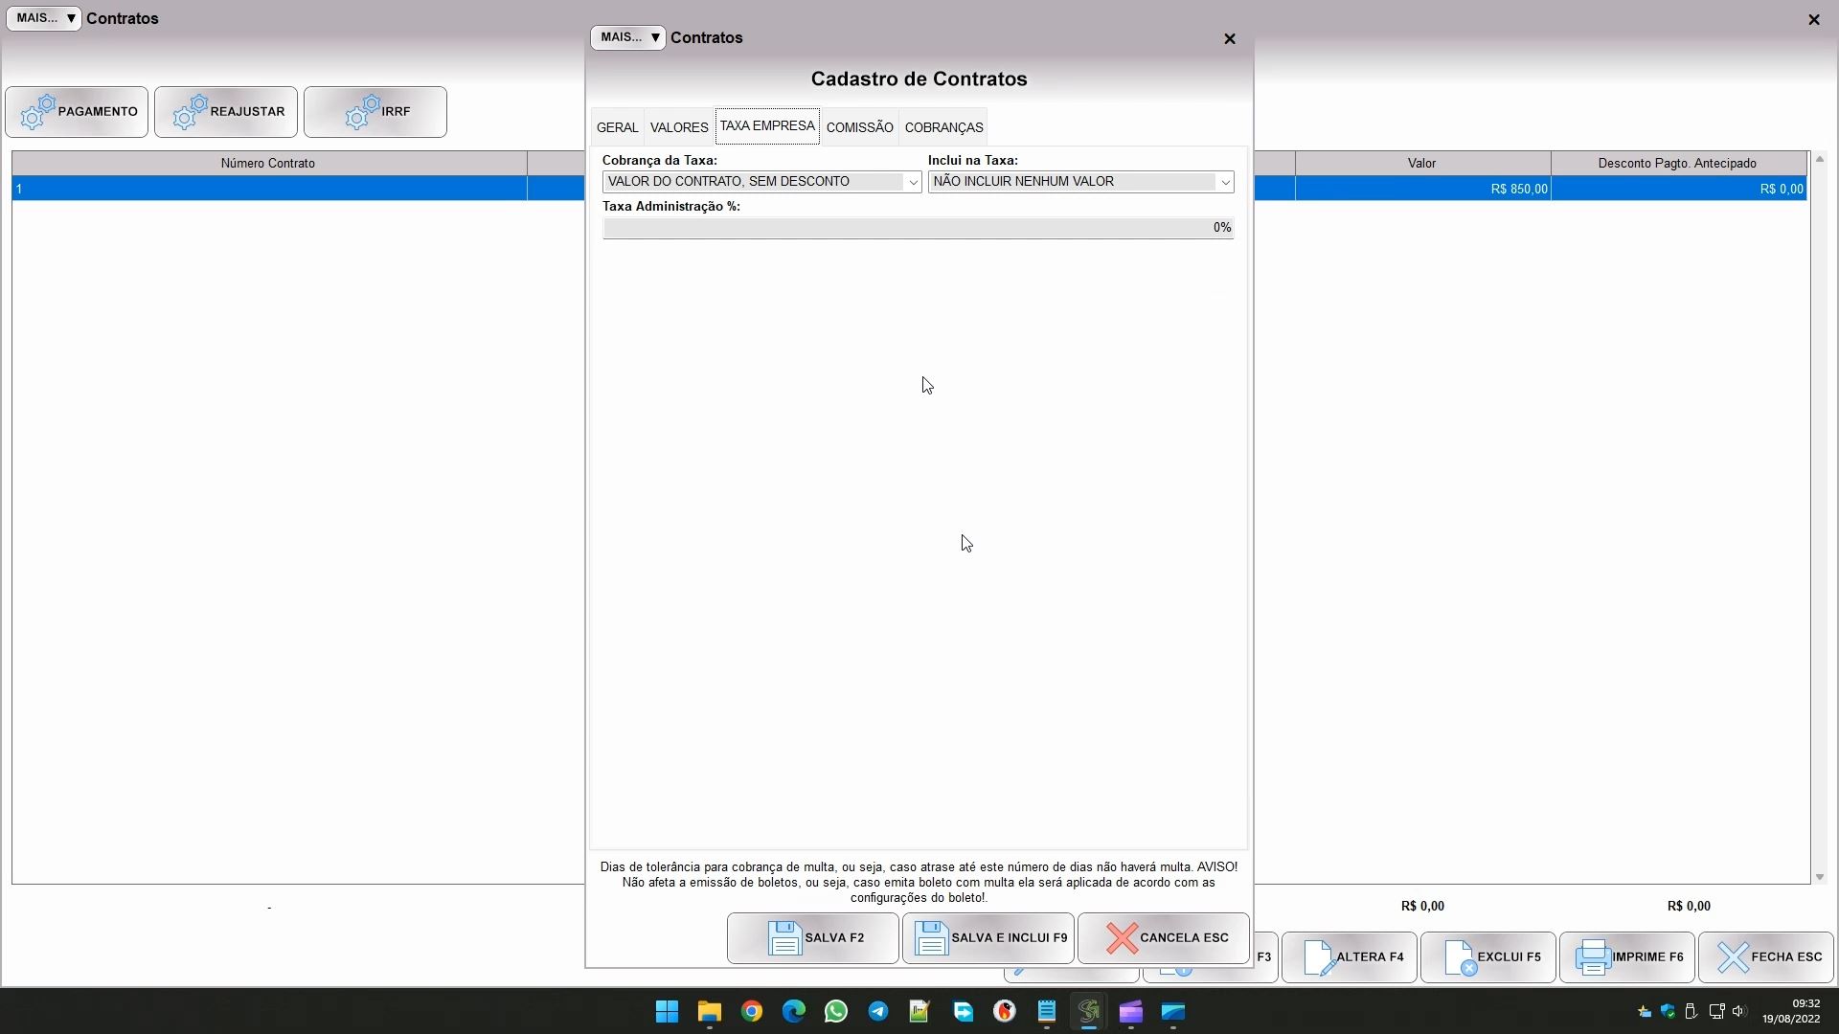Image resolution: width=1839 pixels, height=1034 pixels.
Task: Switch to the VALORES tab
Action: [679, 127]
